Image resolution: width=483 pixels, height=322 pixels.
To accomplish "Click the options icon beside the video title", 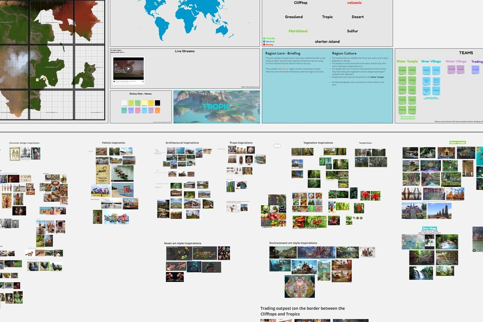I will tap(143, 82).
